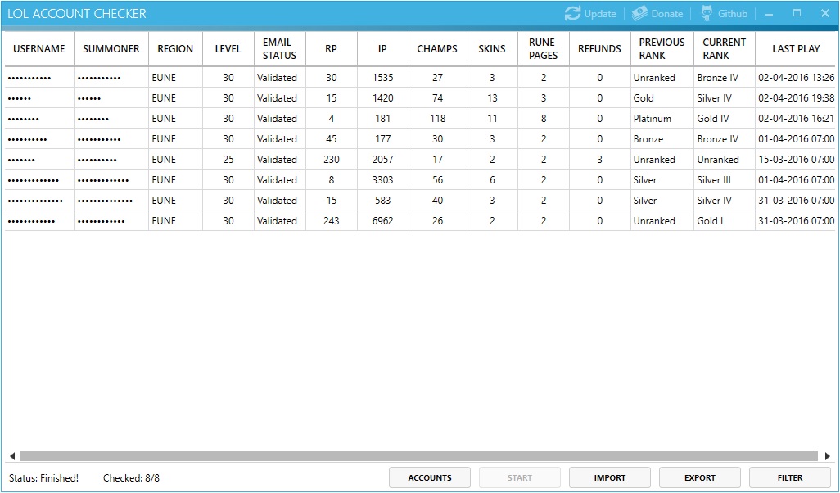Viewport: 840px width, 493px height.
Task: Sort by the RUNE PAGES column header
Action: [x=543, y=49]
